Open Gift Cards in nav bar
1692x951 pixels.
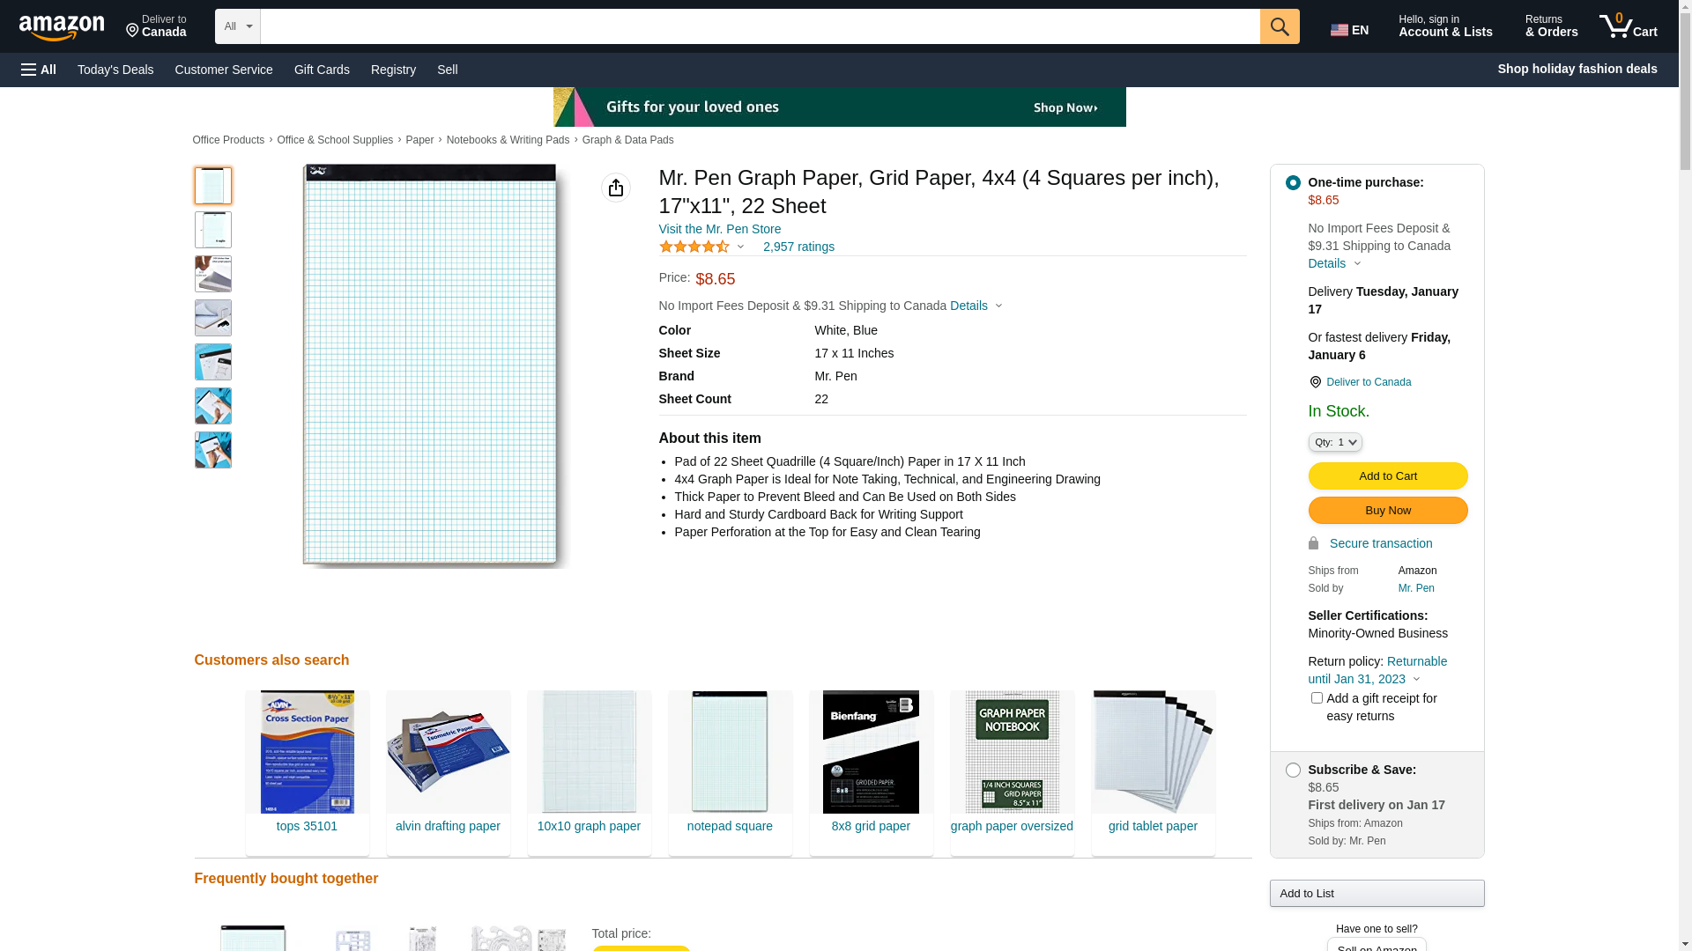322,70
